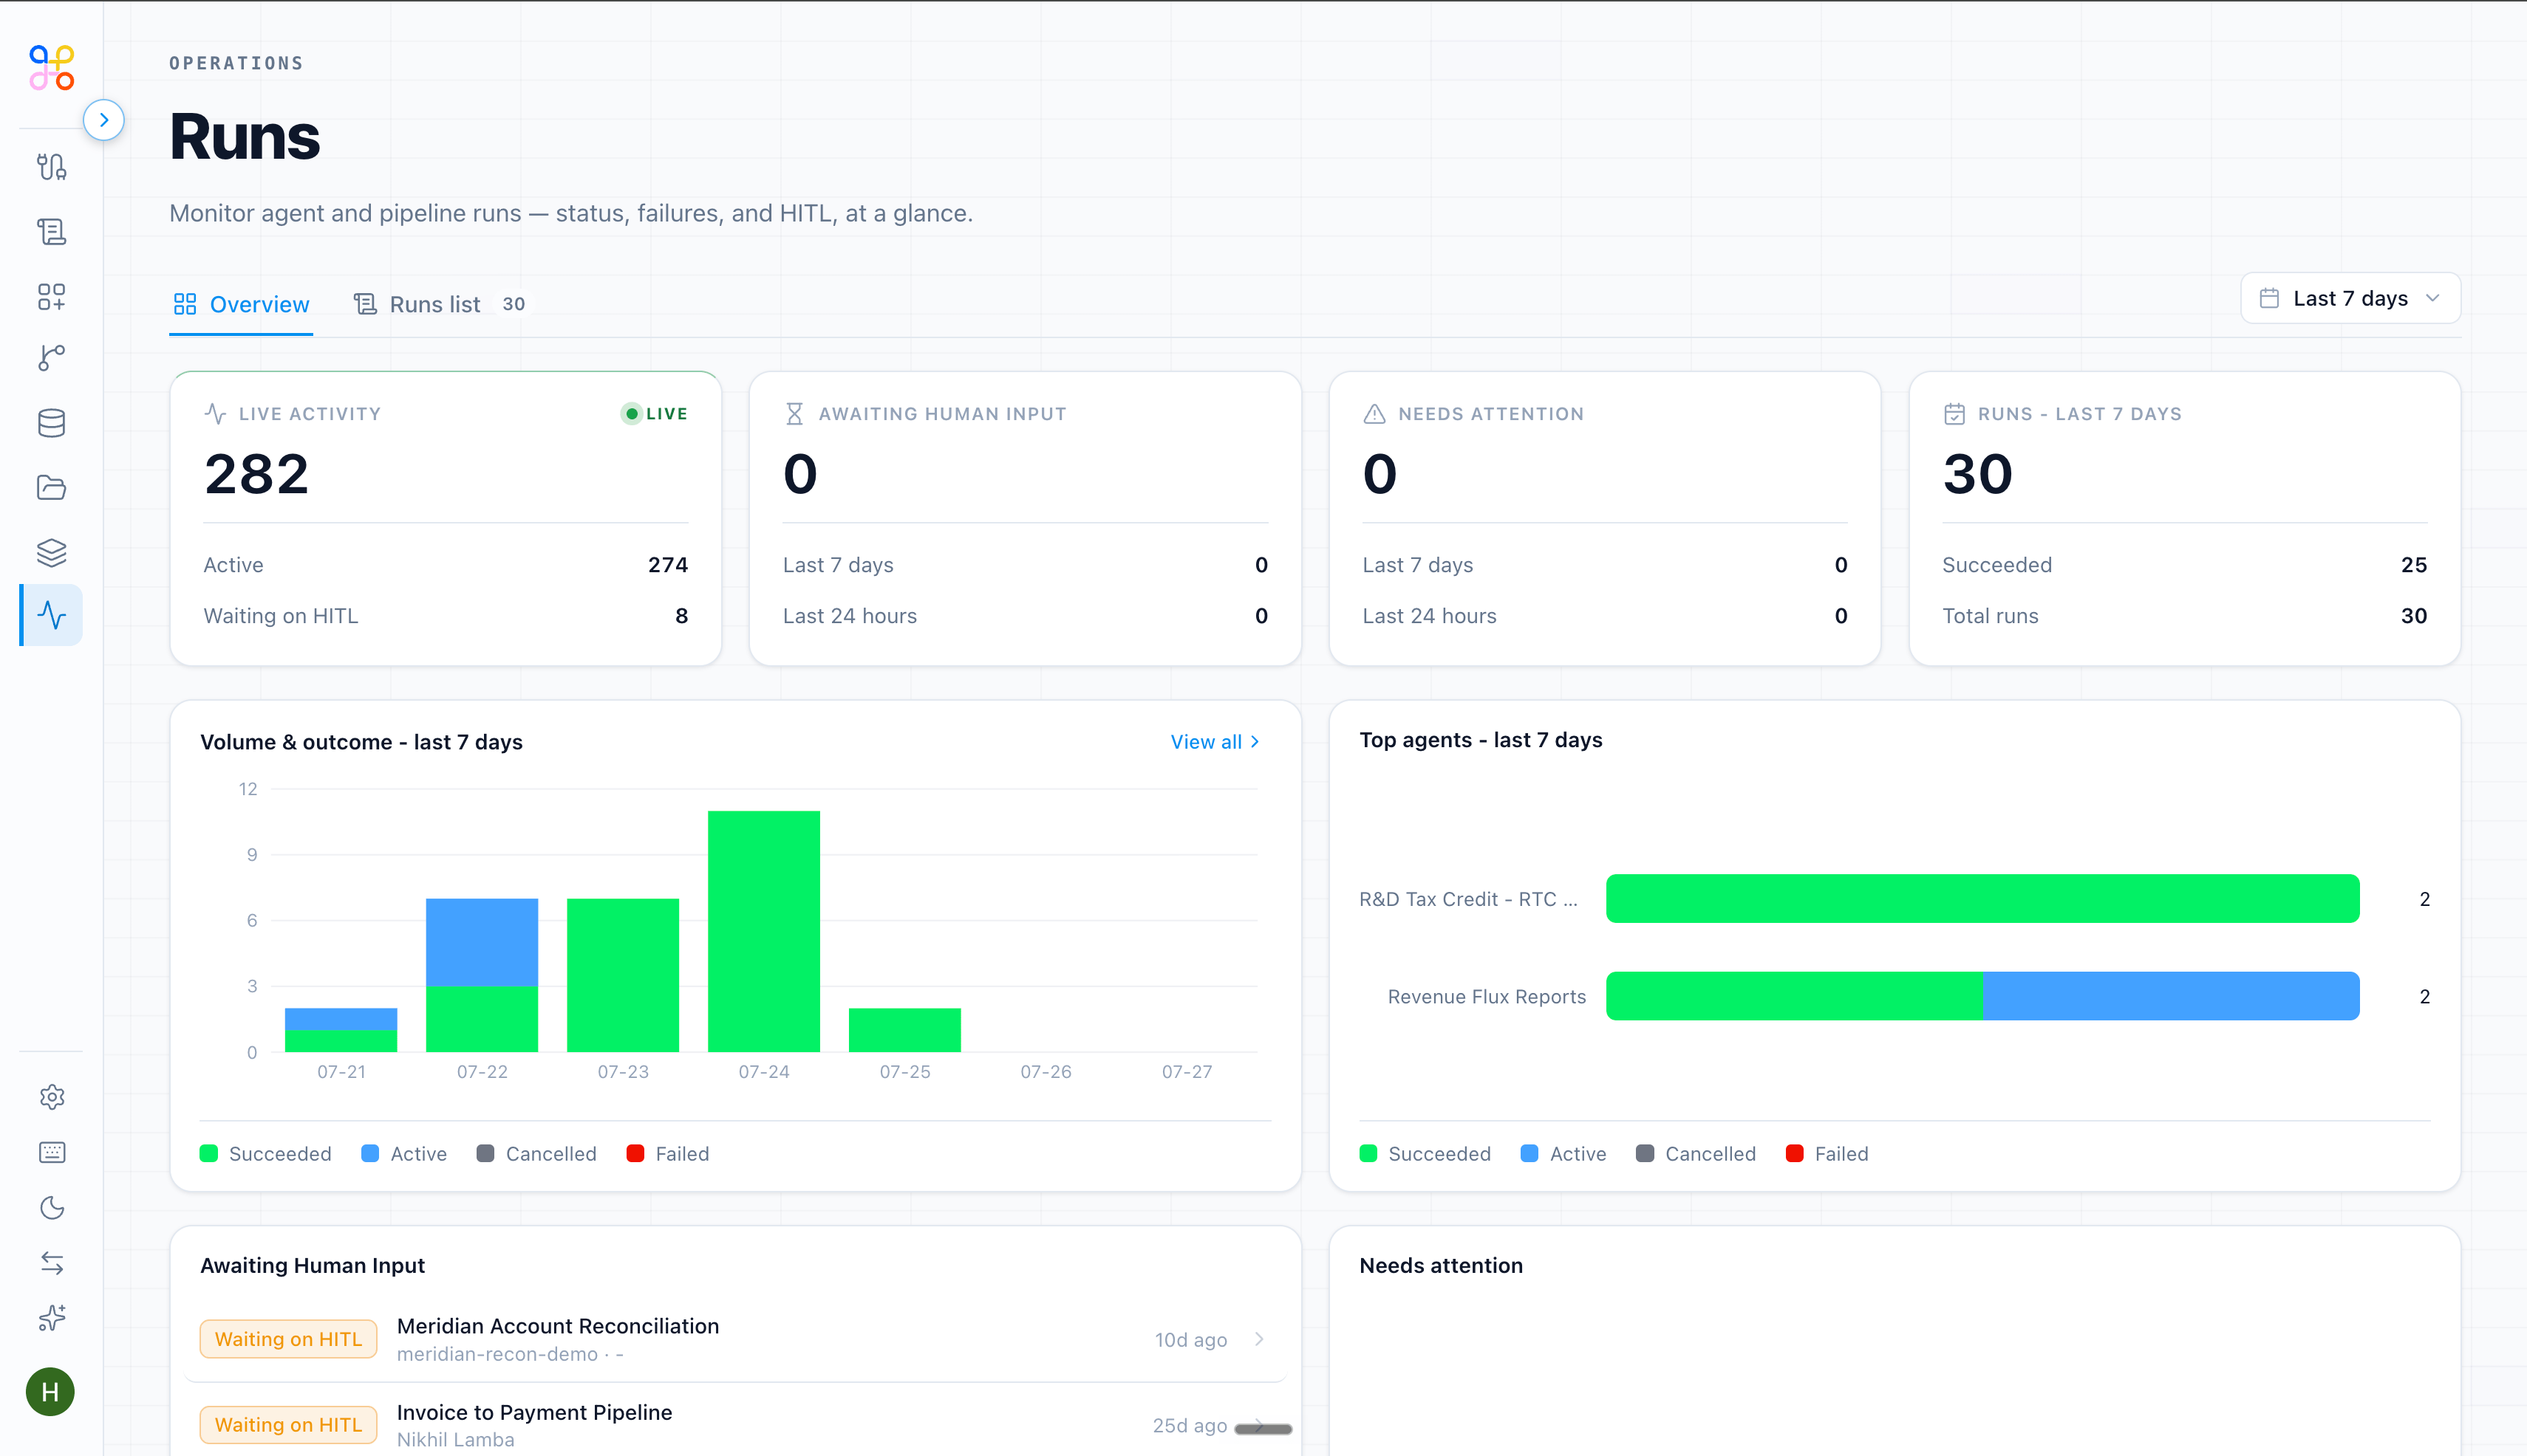Switch to the Overview tab

(x=241, y=304)
